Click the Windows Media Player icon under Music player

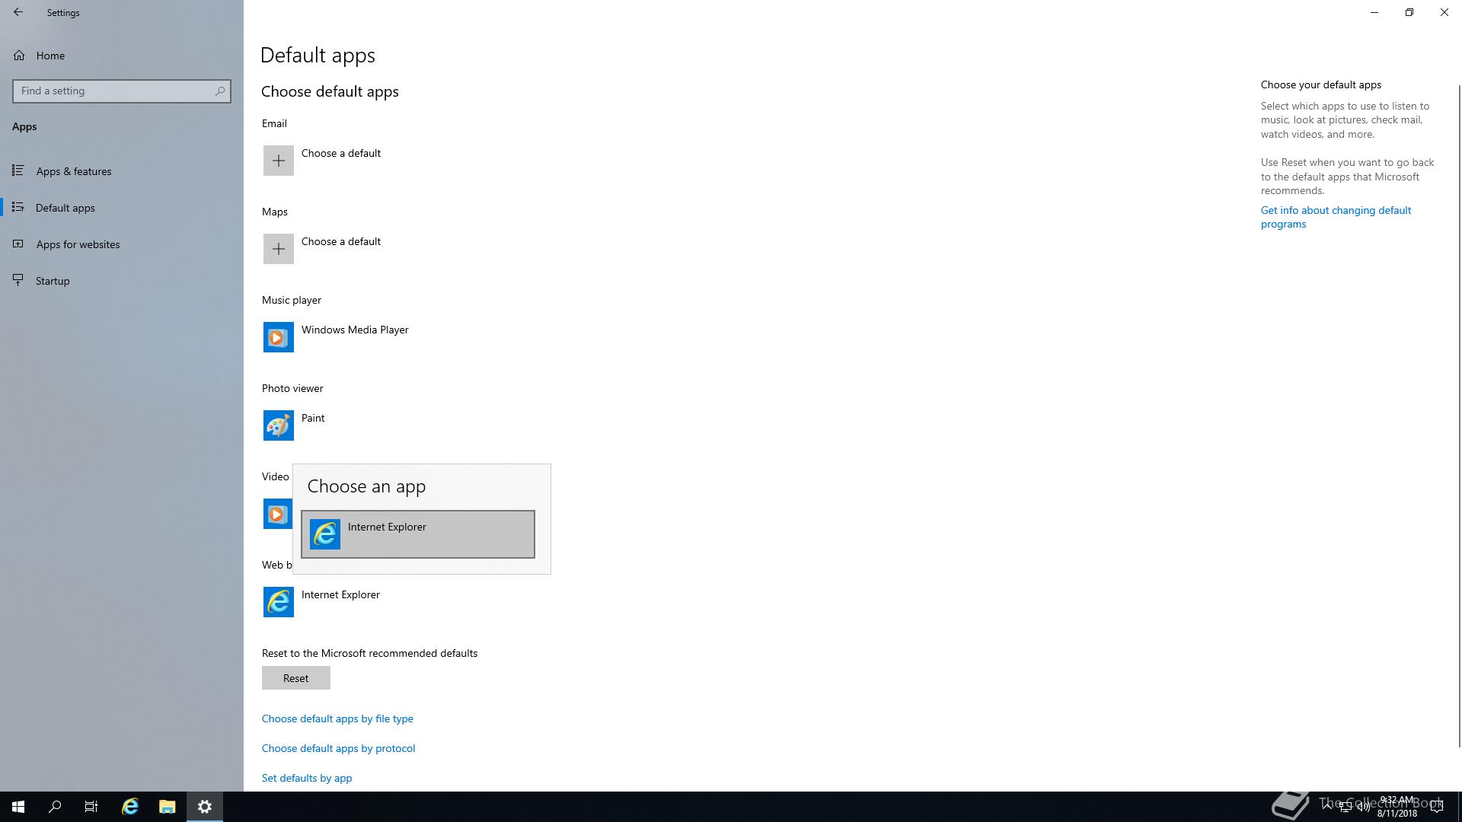[x=279, y=337]
